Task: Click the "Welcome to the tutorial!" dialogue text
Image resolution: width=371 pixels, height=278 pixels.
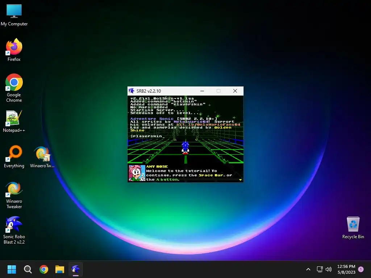Action: (x=178, y=171)
